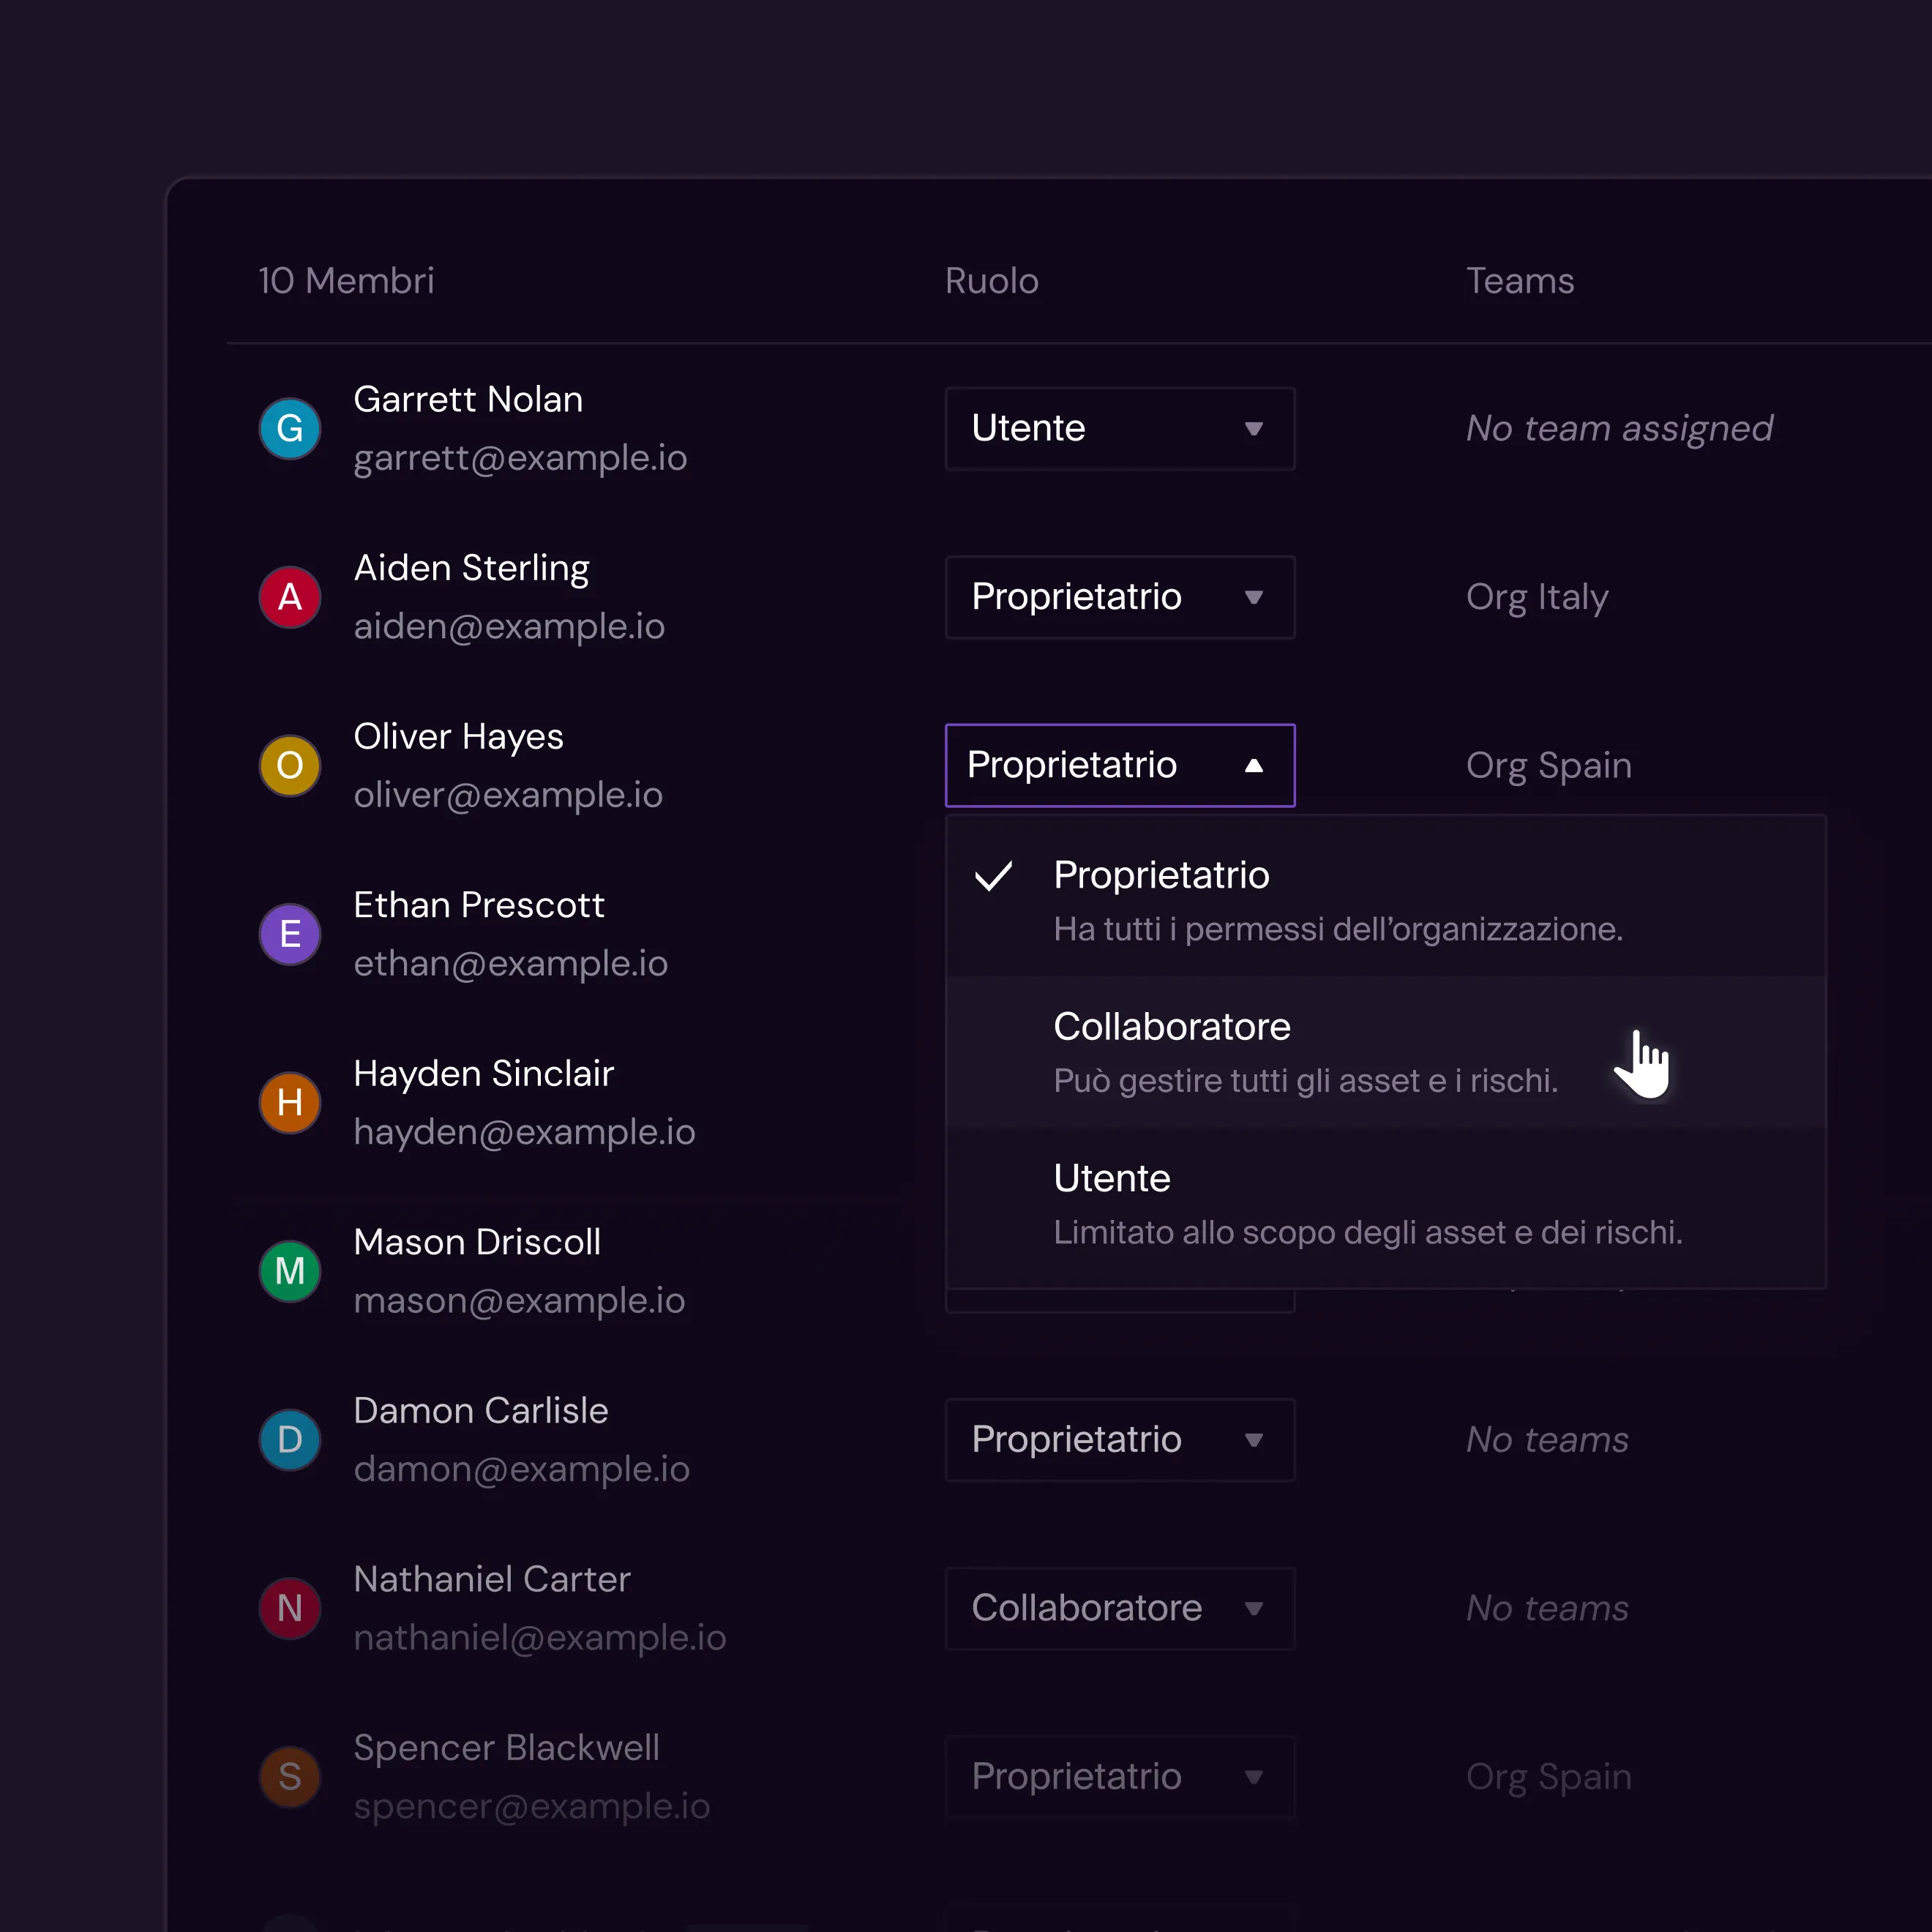This screenshot has height=1932, width=1932.
Task: Click the Ruolo column header
Action: (991, 281)
